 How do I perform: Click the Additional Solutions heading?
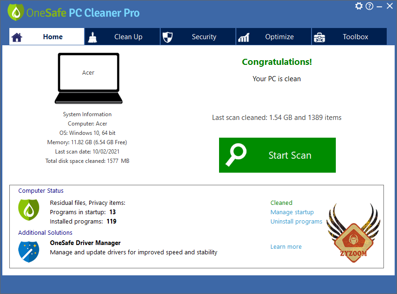click(45, 232)
